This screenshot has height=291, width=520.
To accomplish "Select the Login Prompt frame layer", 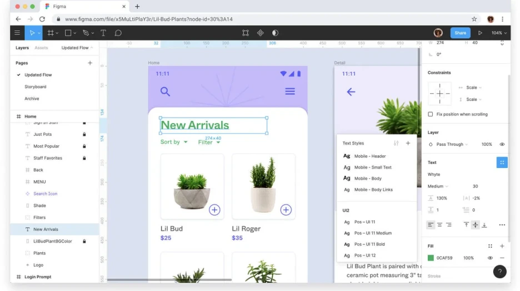I will point(37,277).
